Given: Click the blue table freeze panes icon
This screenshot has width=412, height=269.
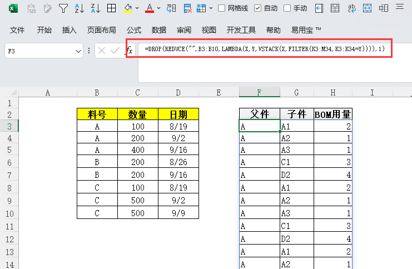Looking at the screenshot, I should pyautogui.click(x=201, y=8).
